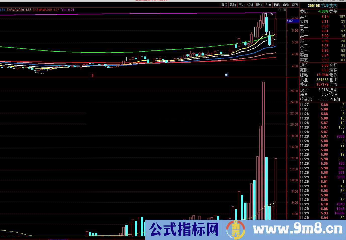The height and width of the screenshot is (240, 346).
Task: Open the 统计 statistics button
Action: (251, 5)
